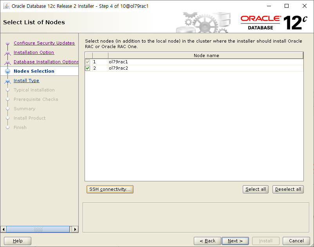Open the Configure Security Updates step
The height and width of the screenshot is (247, 314).
[44, 43]
